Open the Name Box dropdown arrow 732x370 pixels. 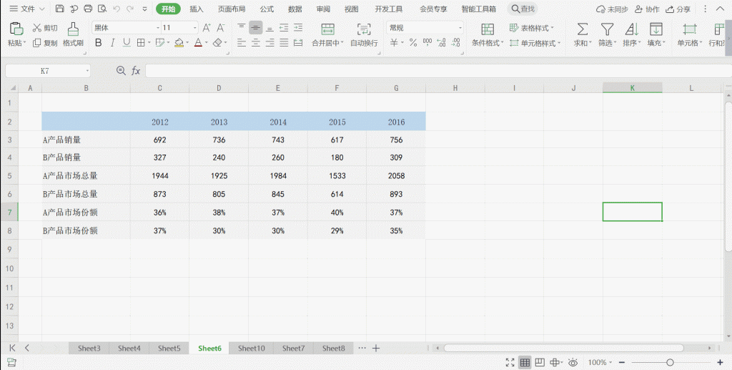pos(87,71)
